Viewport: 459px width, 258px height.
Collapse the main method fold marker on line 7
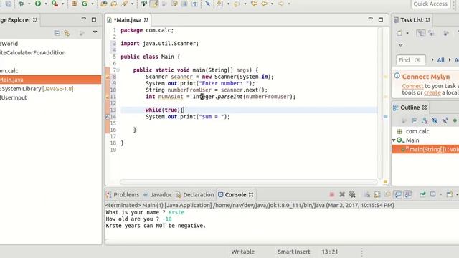[x=118, y=70]
